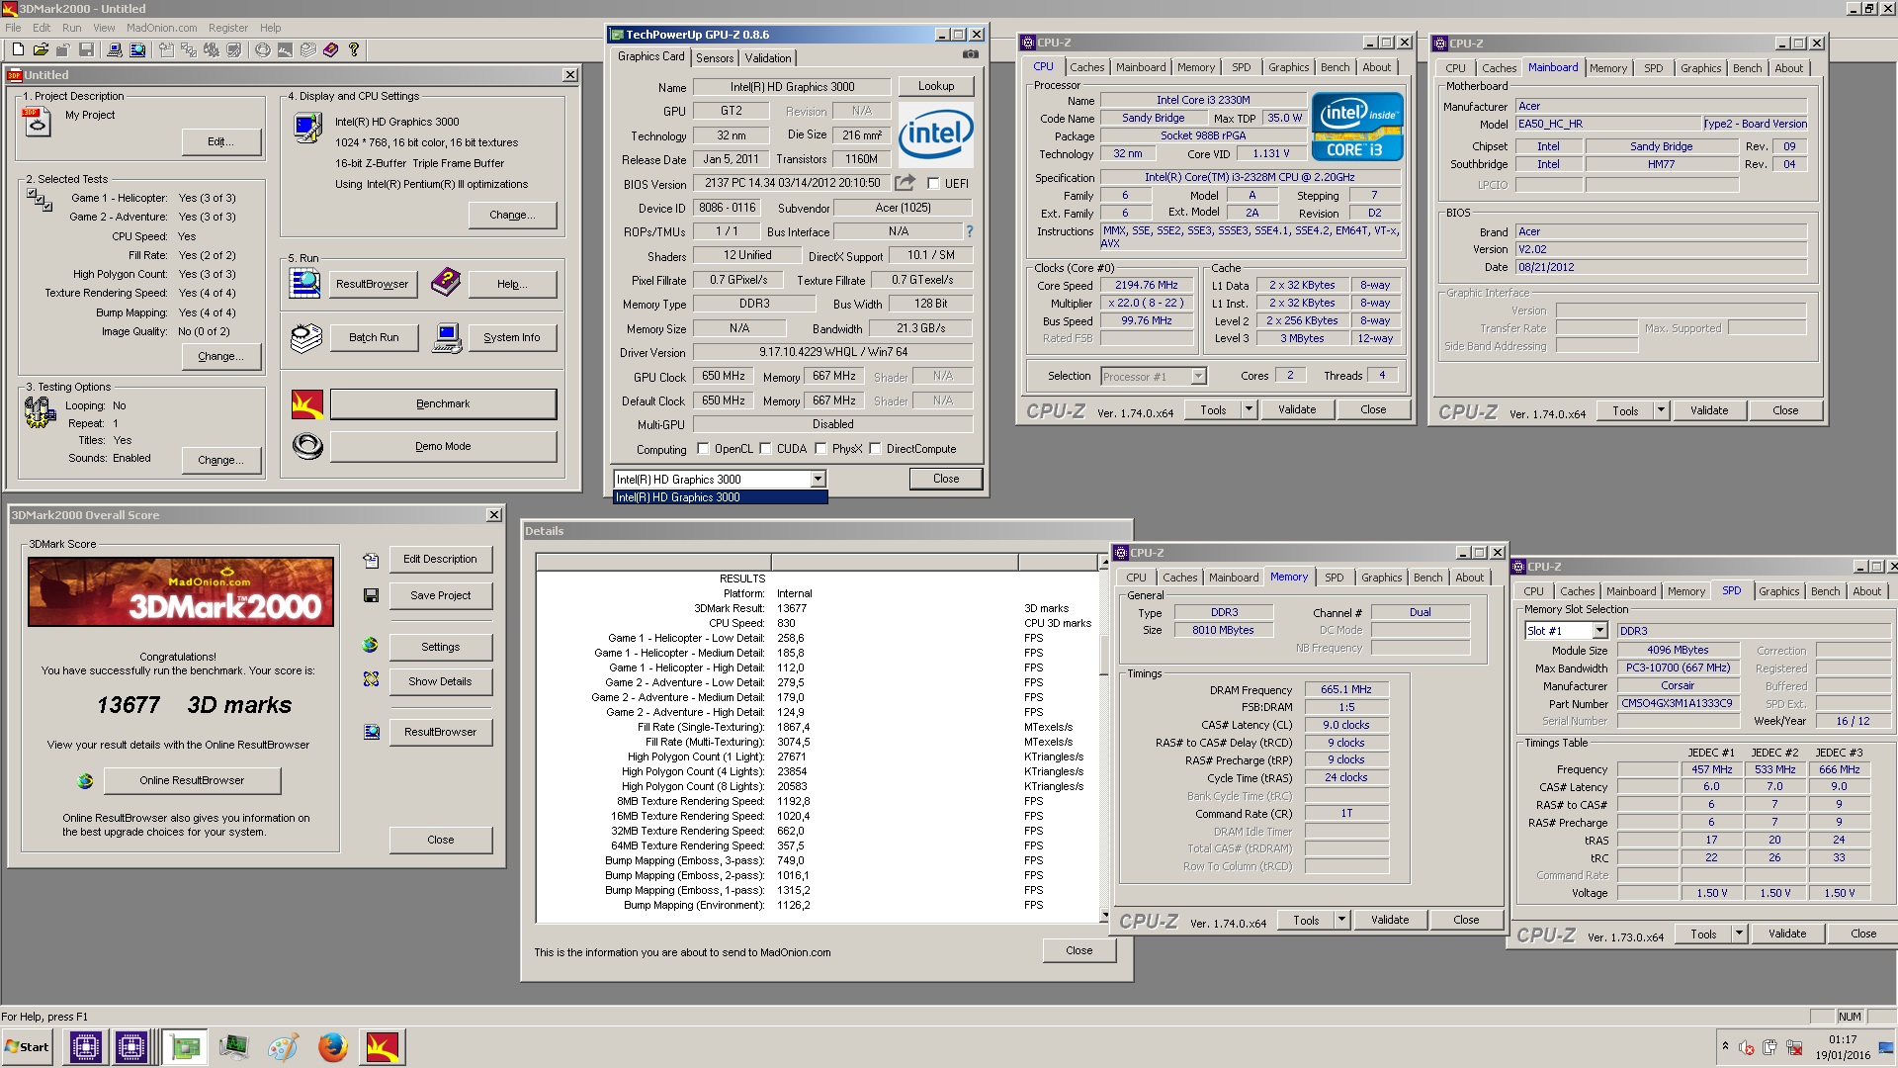Click the Intel logo in GPU-Z
1898x1068 pixels.
coord(934,133)
